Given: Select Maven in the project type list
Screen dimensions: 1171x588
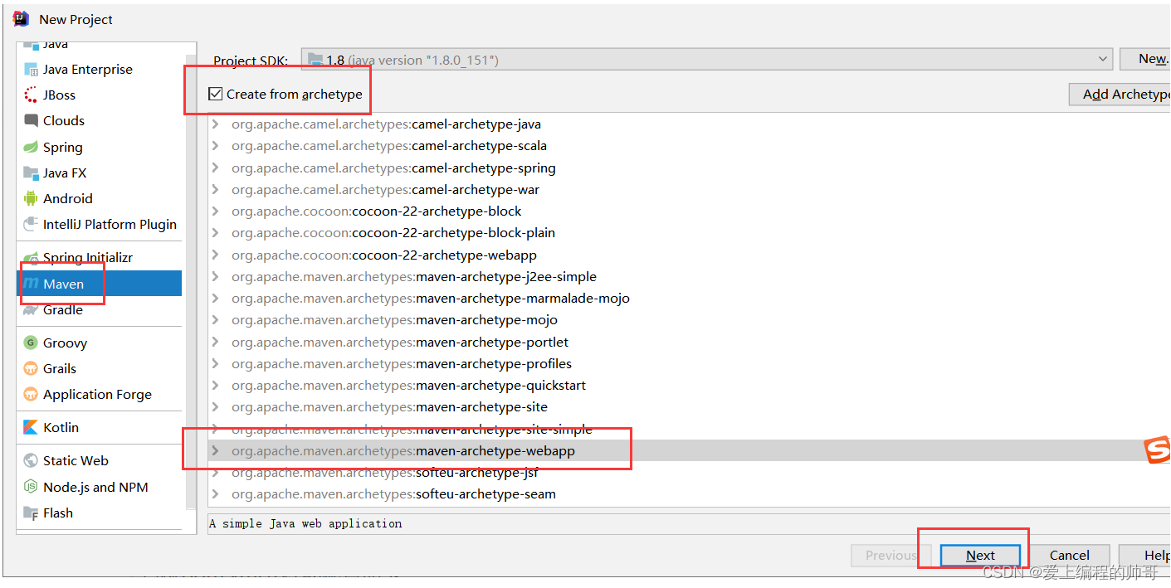Looking at the screenshot, I should click(99, 284).
